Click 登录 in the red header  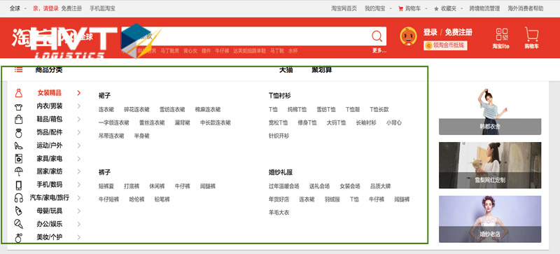pos(430,32)
